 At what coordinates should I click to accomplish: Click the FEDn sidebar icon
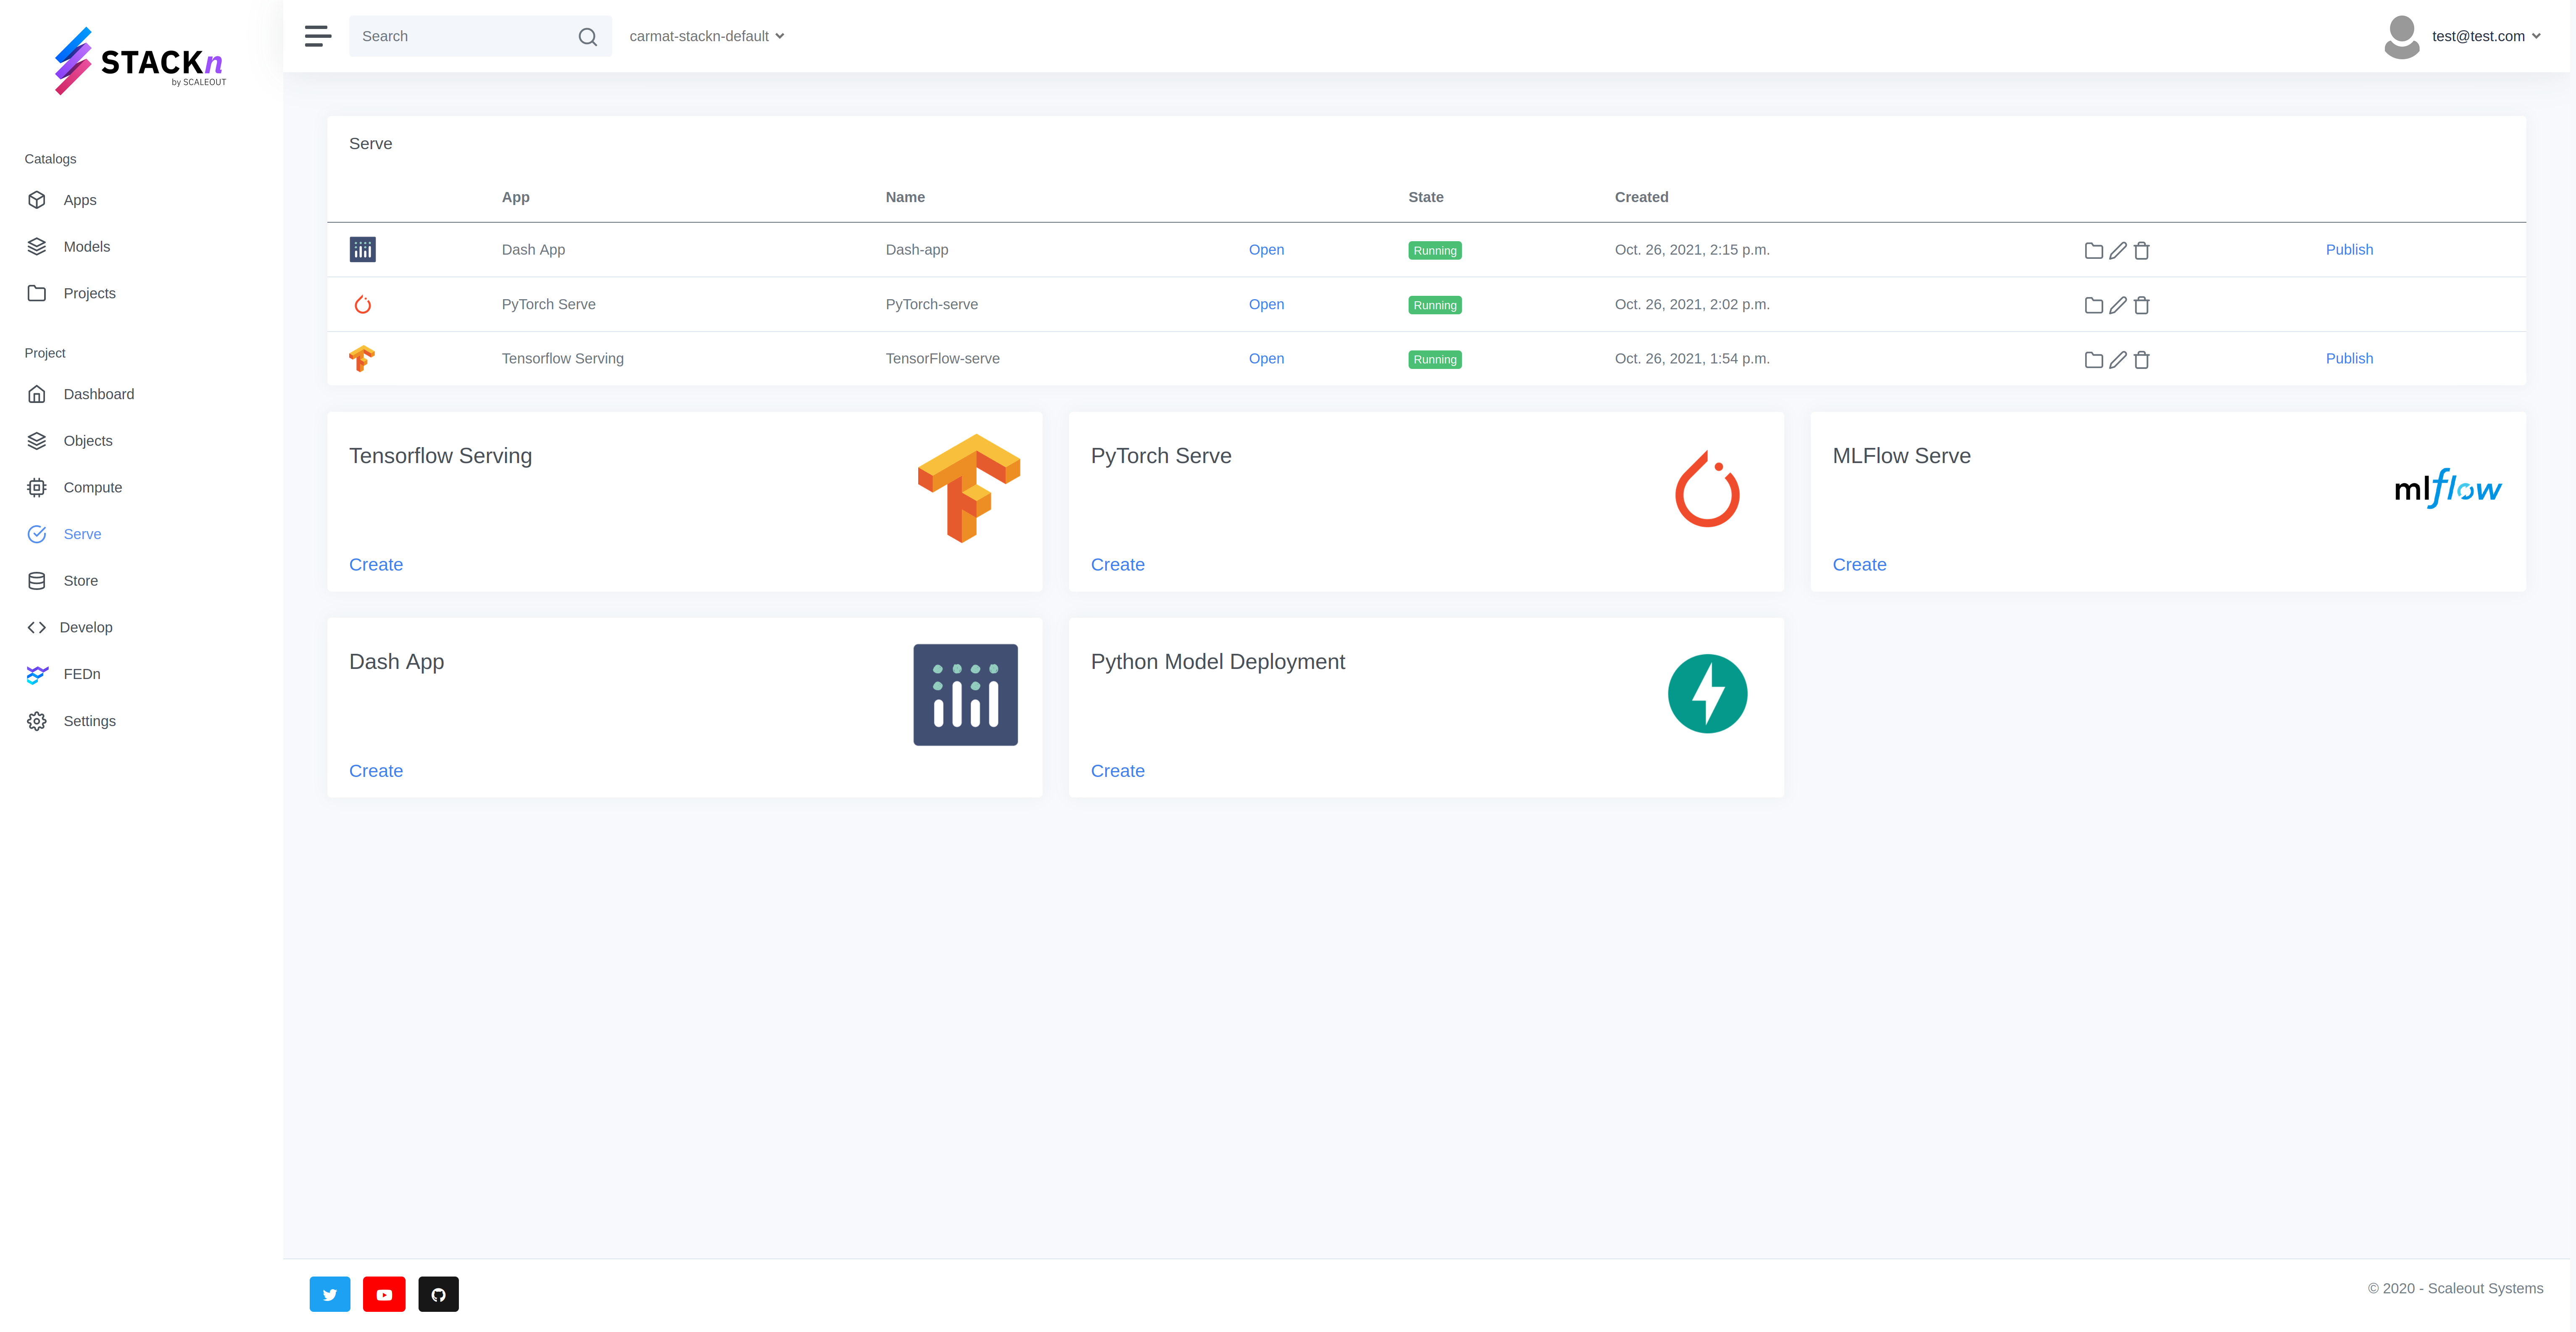[37, 674]
